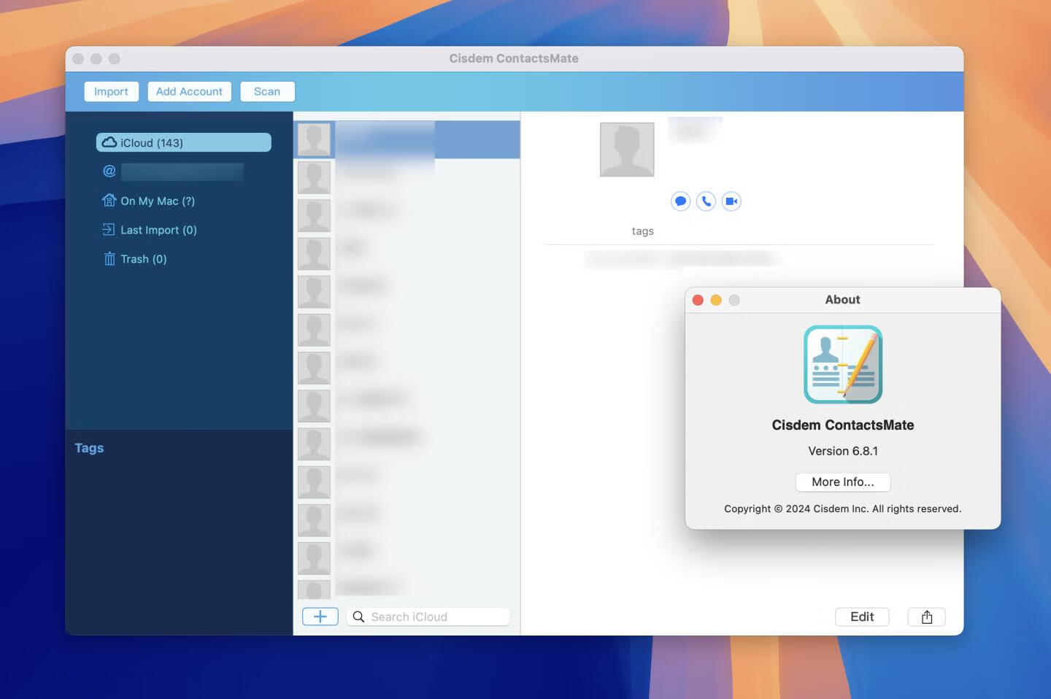Click the @ account icon in sidebar
Viewport: 1051px width, 699px height.
109,171
